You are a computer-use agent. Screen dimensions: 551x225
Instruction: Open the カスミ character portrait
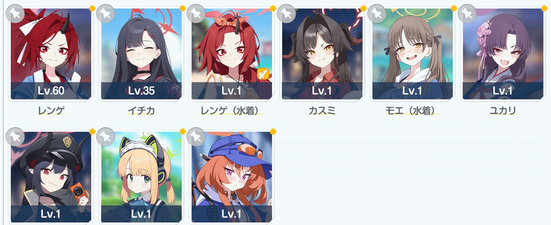pos(322,54)
